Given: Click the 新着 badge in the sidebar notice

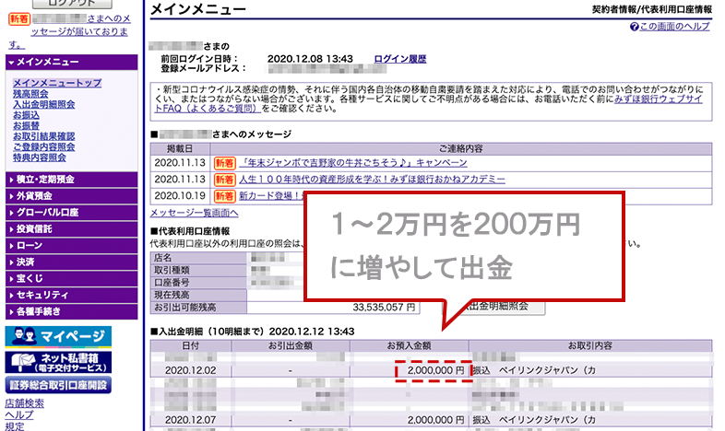Looking at the screenshot, I should [19, 19].
